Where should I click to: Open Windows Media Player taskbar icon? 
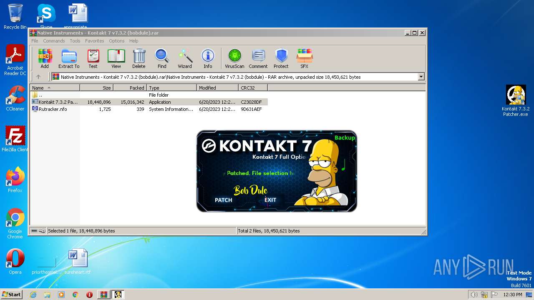(x=61, y=295)
